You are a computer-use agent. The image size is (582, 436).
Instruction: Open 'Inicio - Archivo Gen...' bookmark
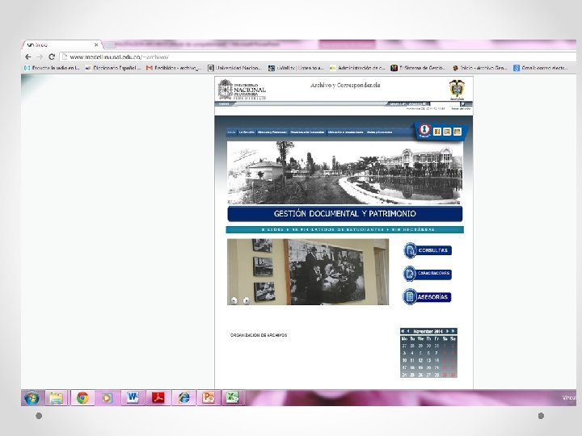[x=480, y=68]
